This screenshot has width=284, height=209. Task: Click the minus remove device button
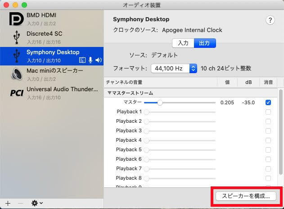pyautogui.click(x=20, y=203)
